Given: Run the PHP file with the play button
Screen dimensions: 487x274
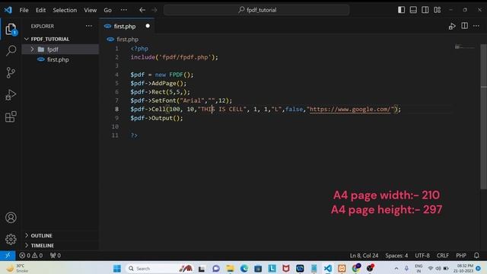Looking at the screenshot, I should point(452,27).
